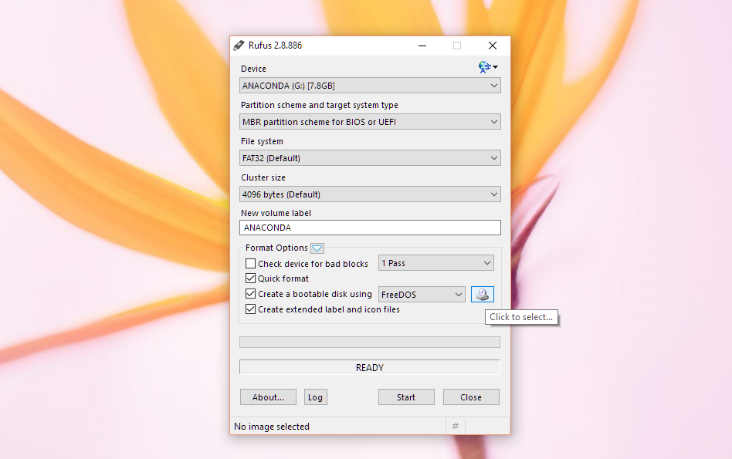Click the New volume label text field
Image resolution: width=732 pixels, height=459 pixels.
[369, 227]
